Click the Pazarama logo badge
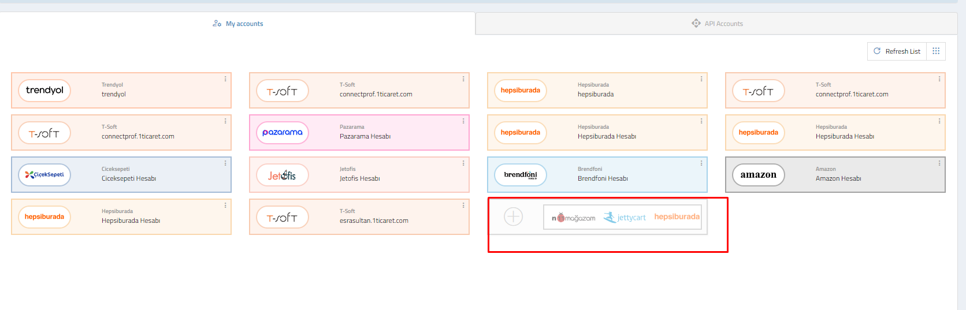This screenshot has width=966, height=310. [x=283, y=133]
